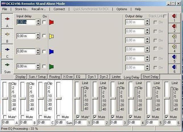Click blue speaker icon for input C delay
Image resolution: width=183 pixels, height=132 pixels.
click(51, 52)
